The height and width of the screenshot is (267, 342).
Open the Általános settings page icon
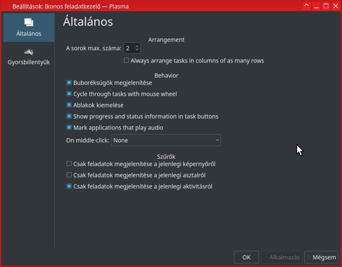29,23
